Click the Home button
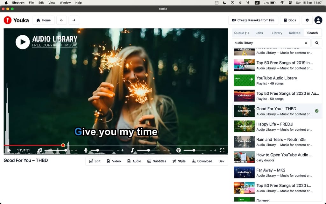 43,20
